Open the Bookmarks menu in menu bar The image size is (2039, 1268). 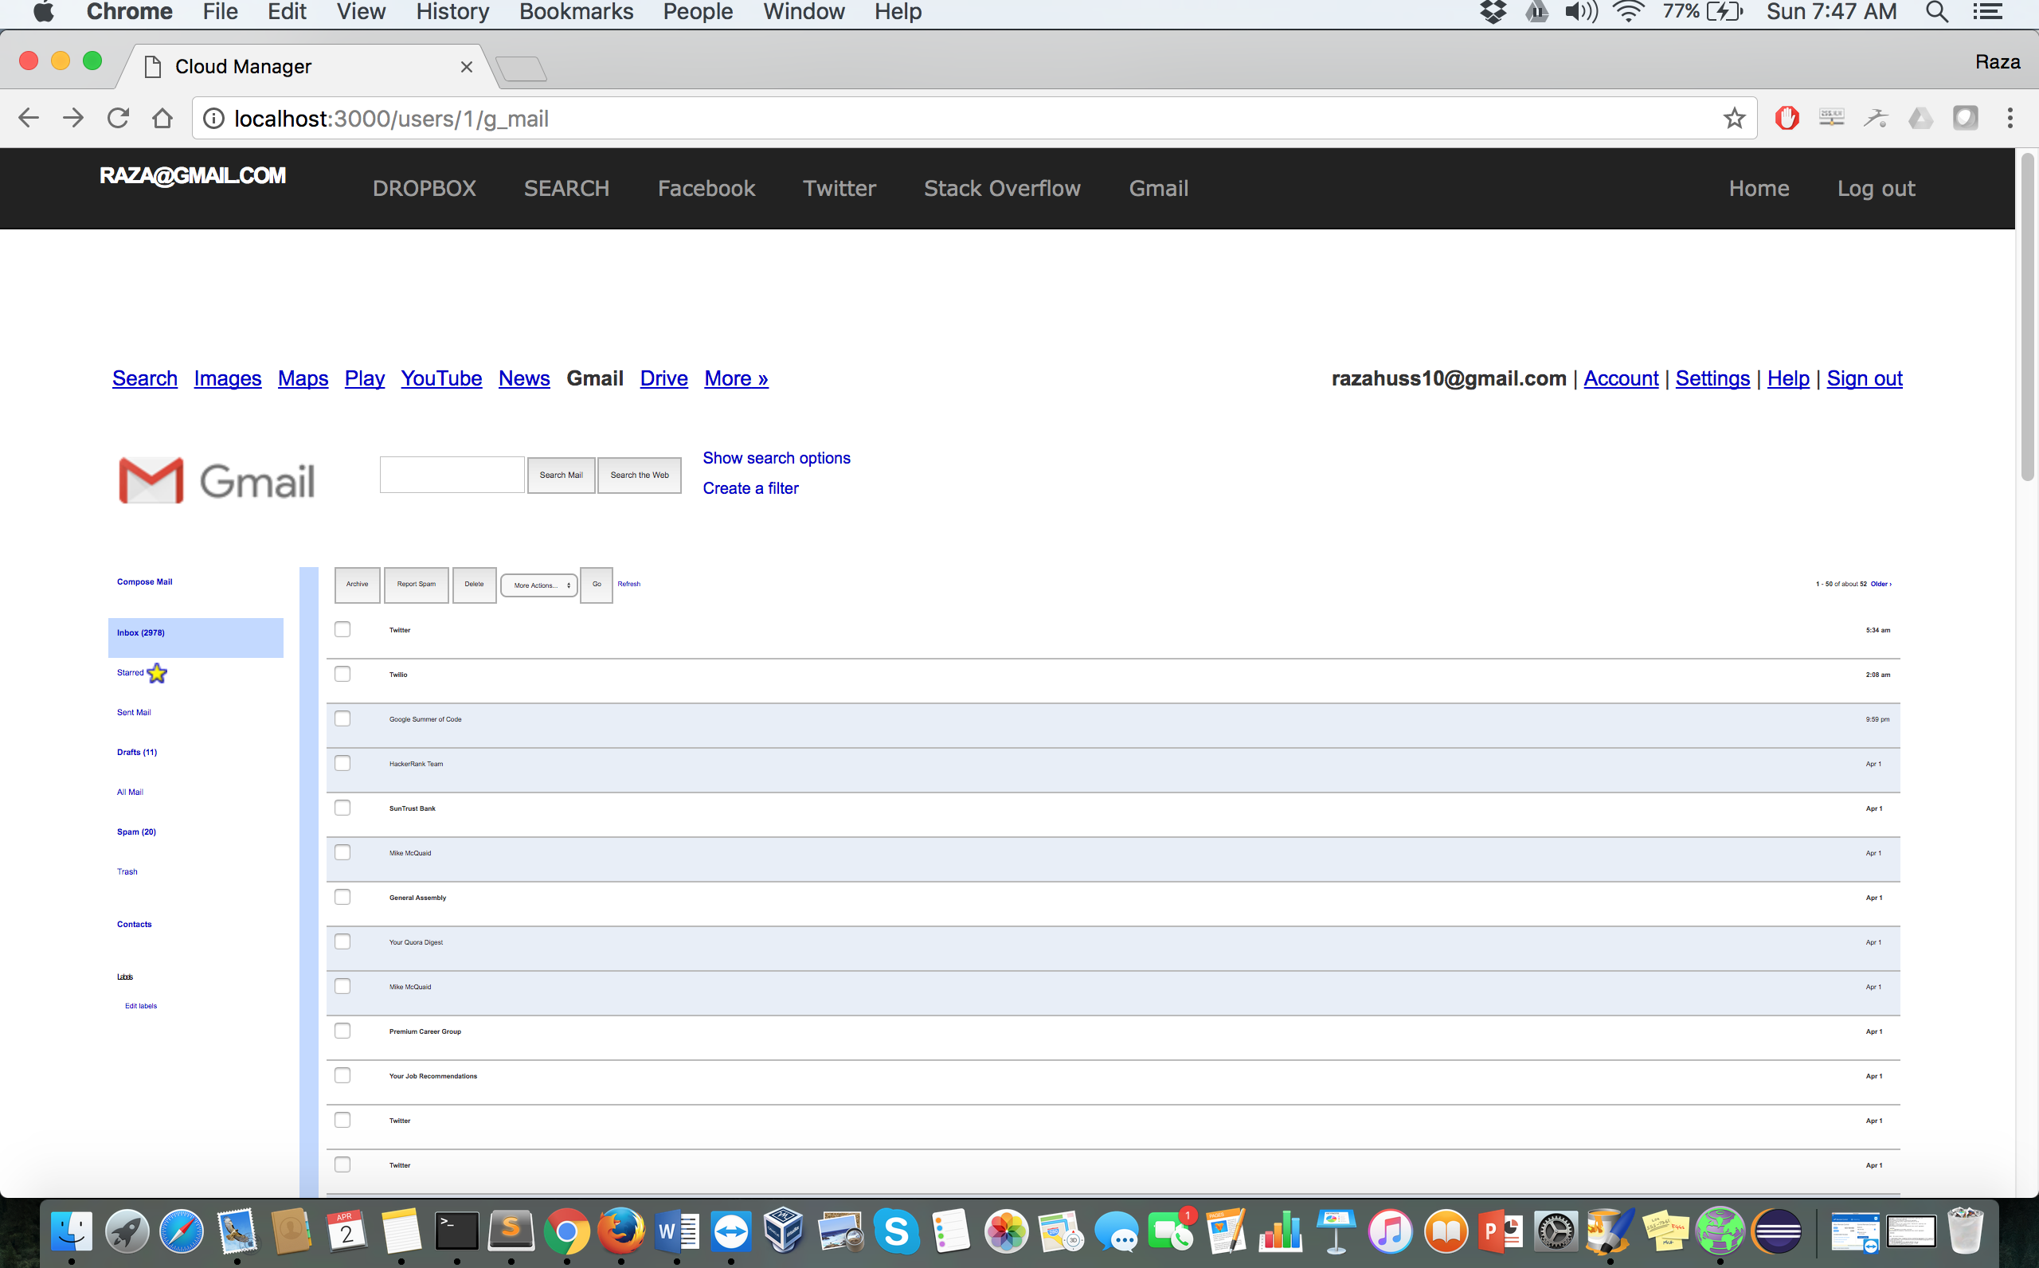point(576,12)
